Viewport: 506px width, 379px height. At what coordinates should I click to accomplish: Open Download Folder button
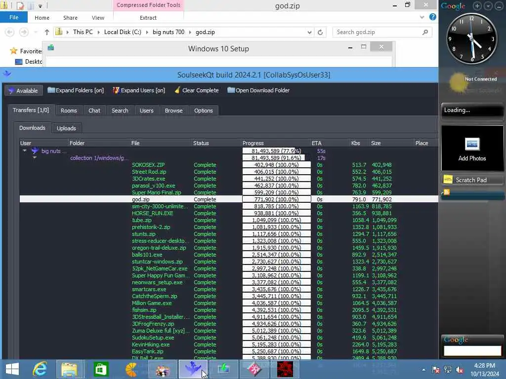pyautogui.click(x=258, y=91)
